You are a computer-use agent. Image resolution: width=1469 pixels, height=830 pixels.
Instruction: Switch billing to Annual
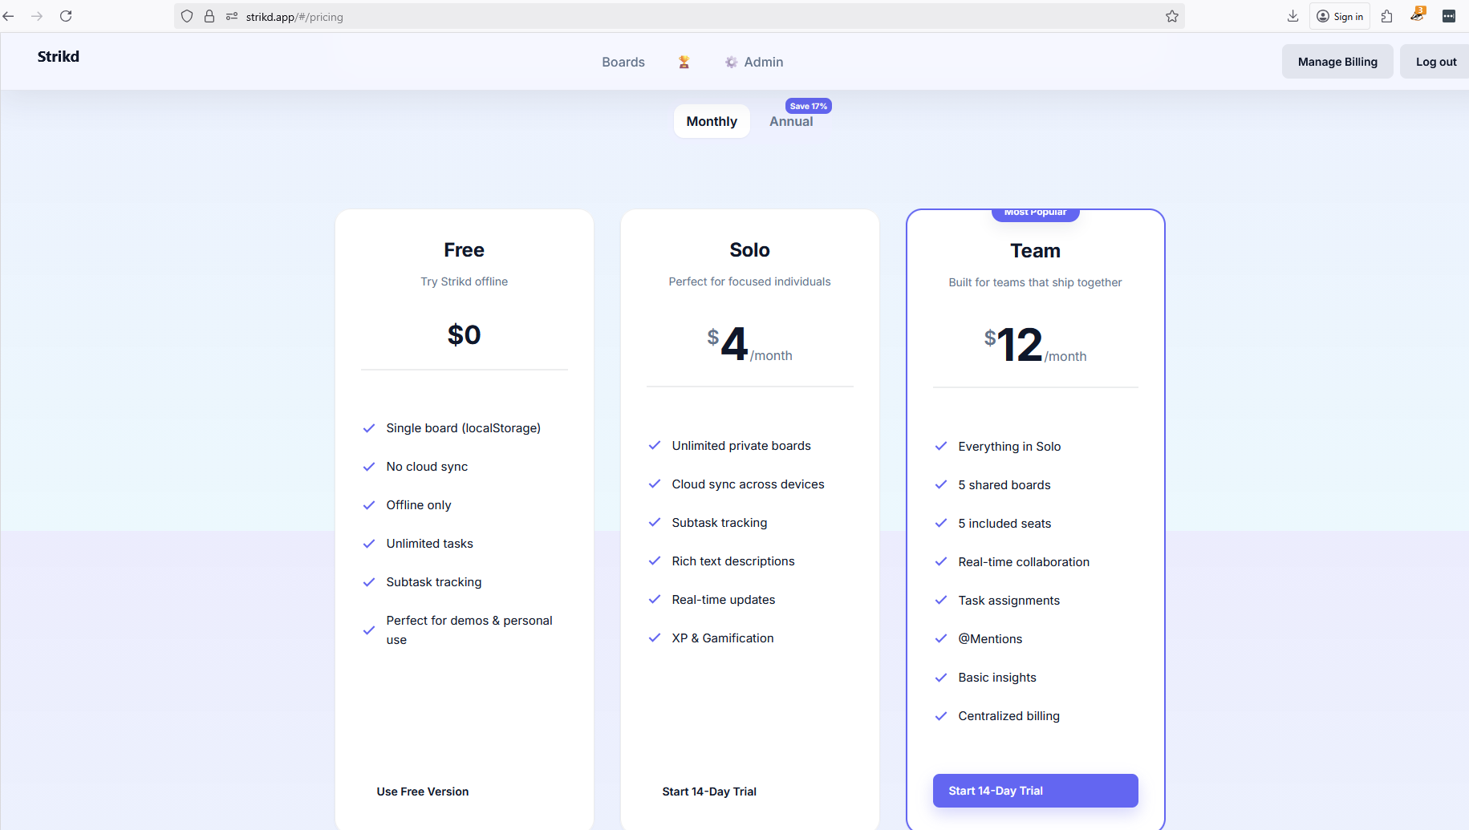pos(791,121)
